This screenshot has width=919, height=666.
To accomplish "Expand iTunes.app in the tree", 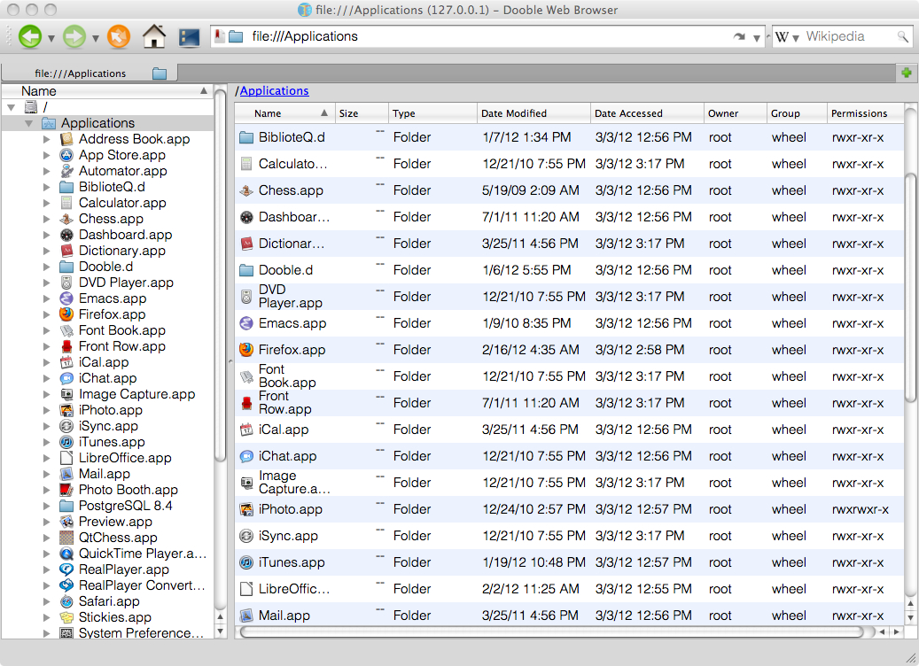I will click(x=46, y=442).
